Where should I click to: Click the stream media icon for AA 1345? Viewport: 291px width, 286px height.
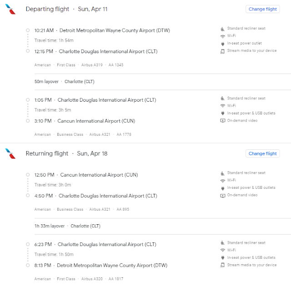pos(222,51)
